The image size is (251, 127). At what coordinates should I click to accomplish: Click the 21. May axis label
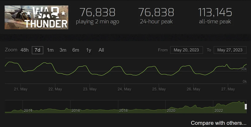click(x=21, y=89)
